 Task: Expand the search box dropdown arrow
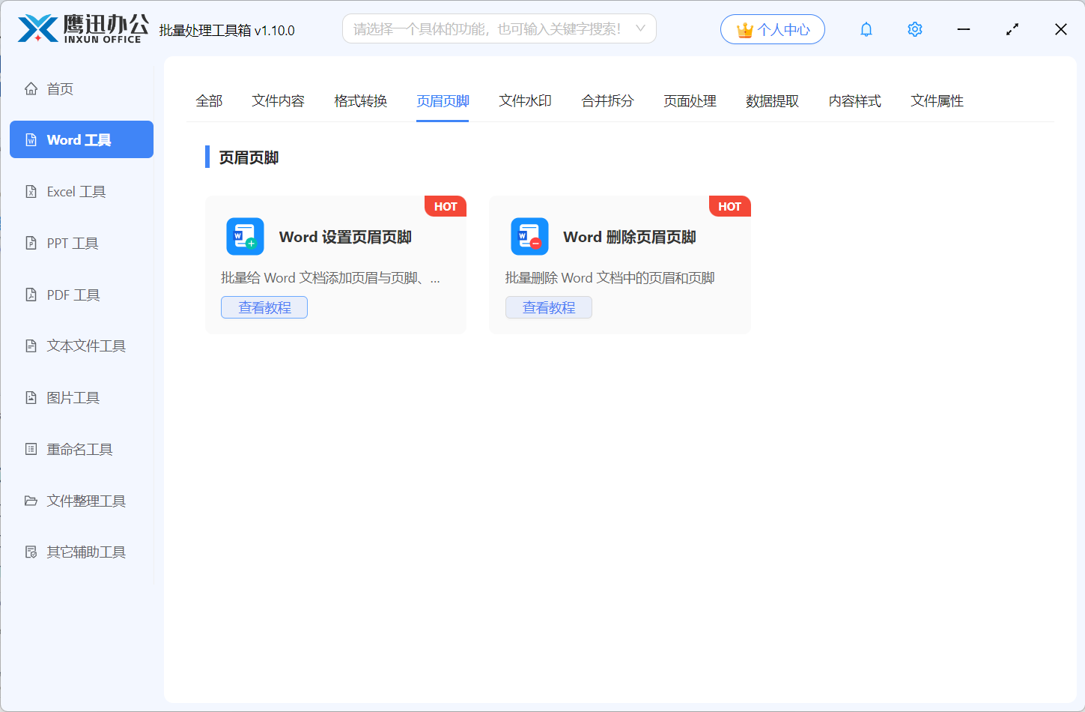tap(640, 28)
